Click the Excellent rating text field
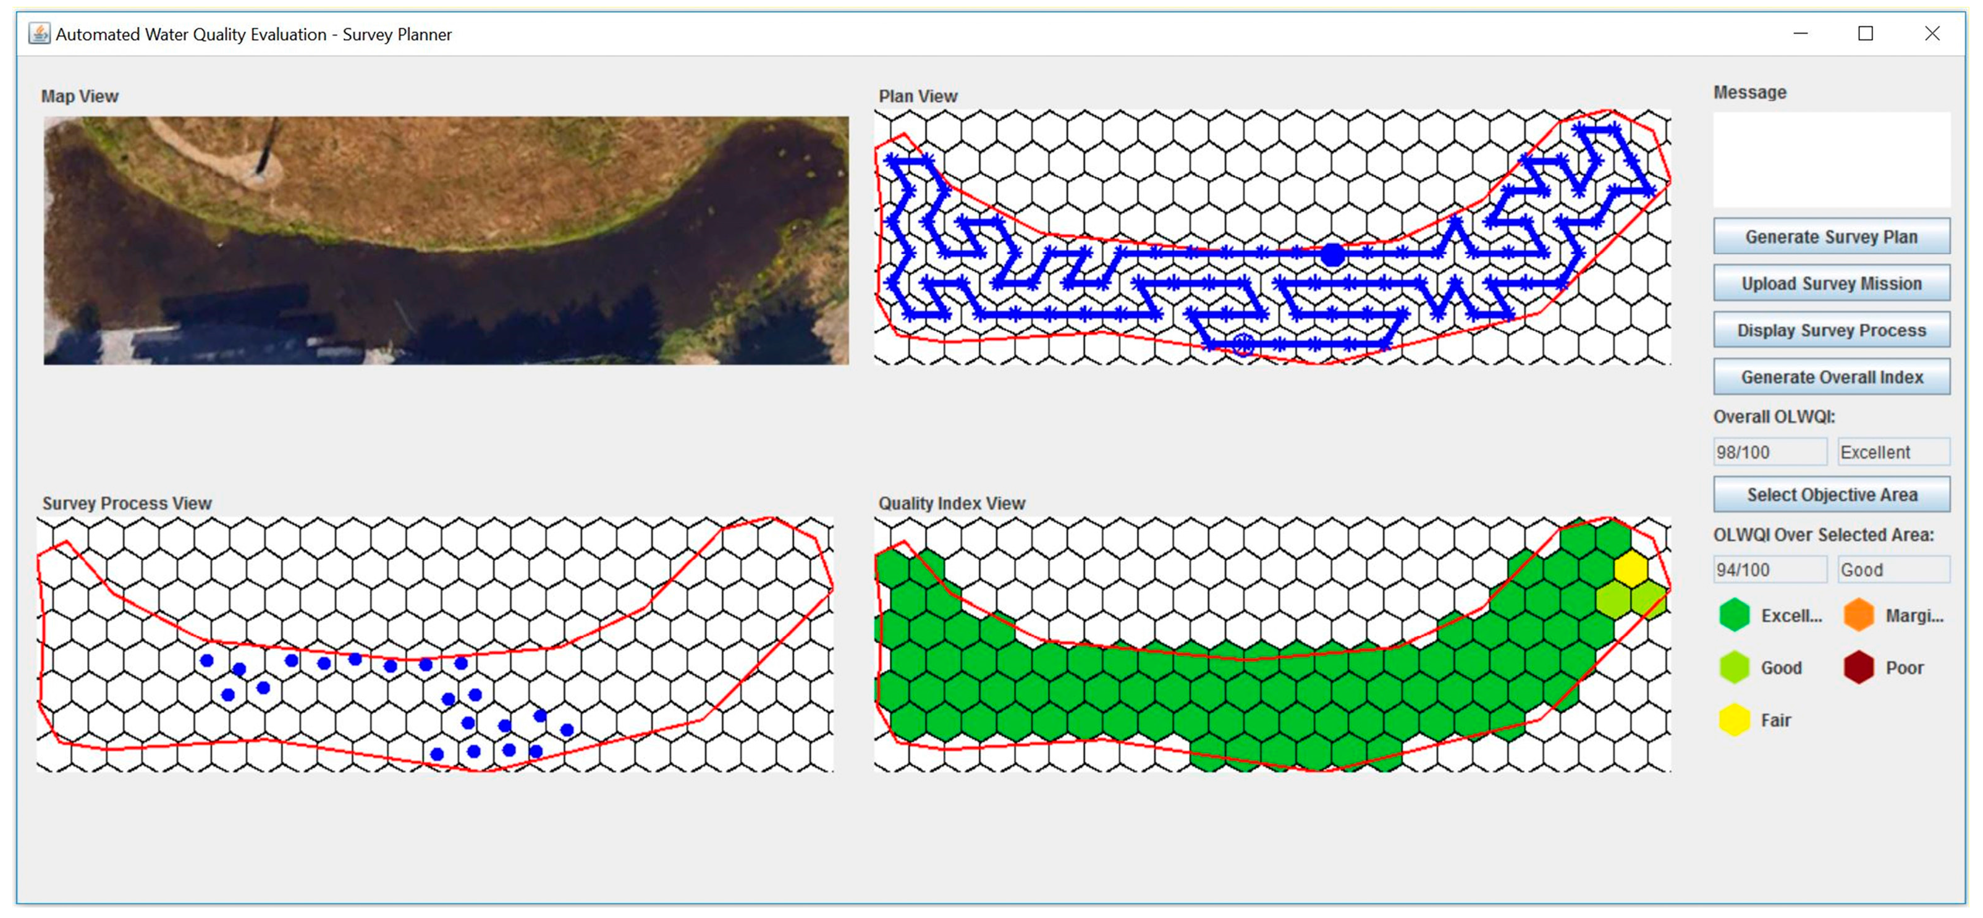 1893,452
